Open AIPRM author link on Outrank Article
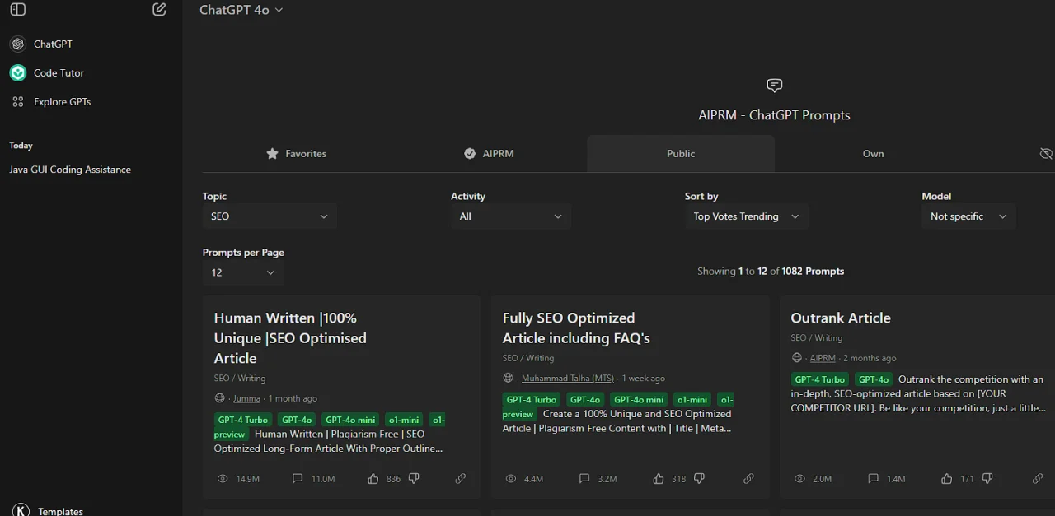 [x=823, y=358]
